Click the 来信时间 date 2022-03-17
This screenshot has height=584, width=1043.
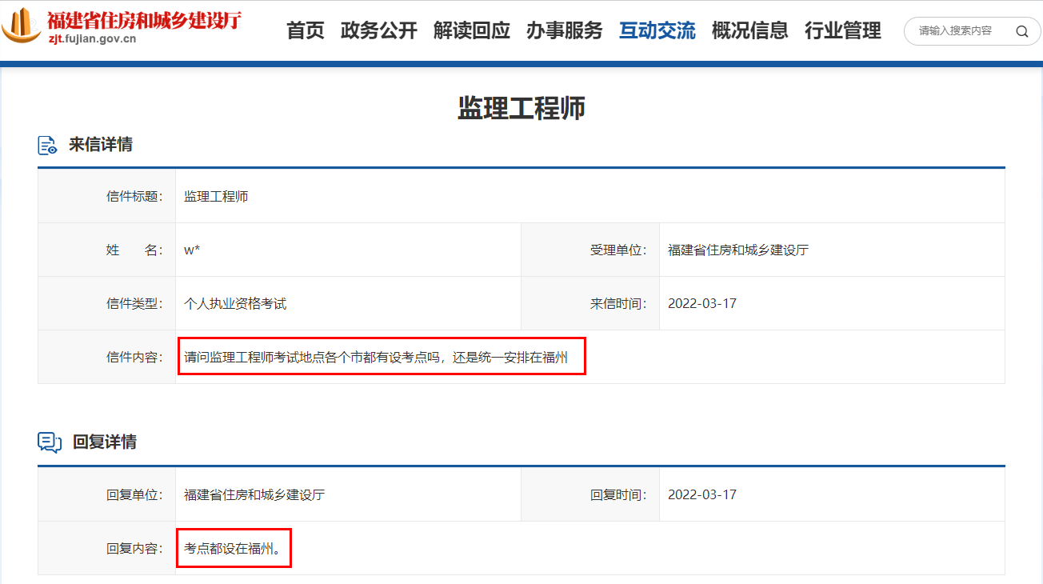click(702, 302)
